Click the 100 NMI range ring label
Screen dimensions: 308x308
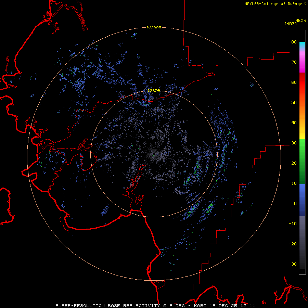click(154, 27)
